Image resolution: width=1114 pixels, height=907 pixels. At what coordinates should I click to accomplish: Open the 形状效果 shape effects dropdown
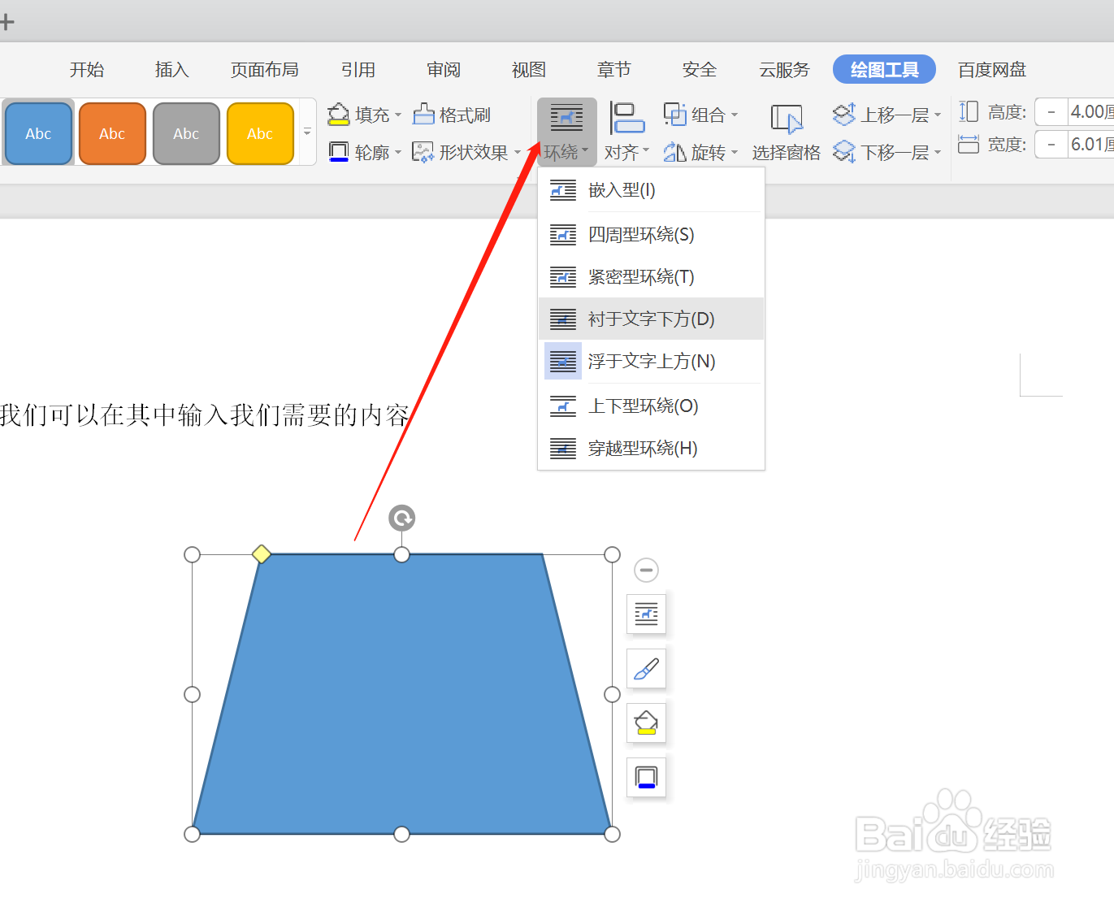click(467, 151)
